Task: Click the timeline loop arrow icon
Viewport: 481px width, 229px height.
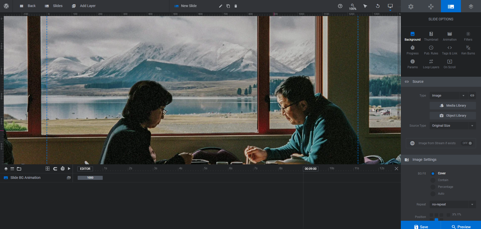Action: coord(55,169)
